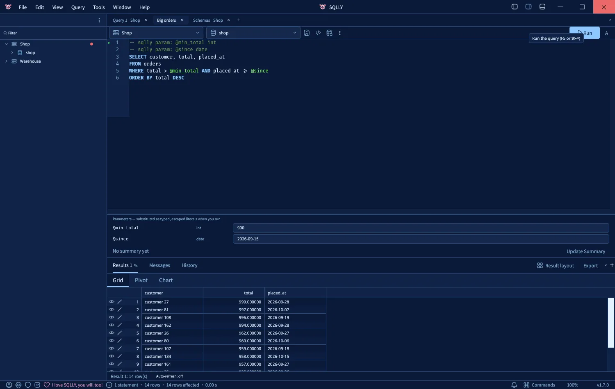
Task: Toggle Auto-refresh off setting
Action: click(x=169, y=376)
